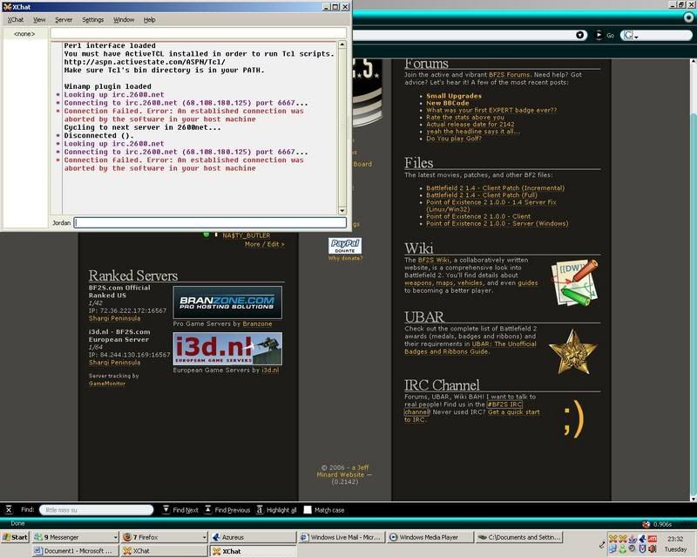Click the system tray clock
Viewport: 697px width, 558px height.
(674, 544)
